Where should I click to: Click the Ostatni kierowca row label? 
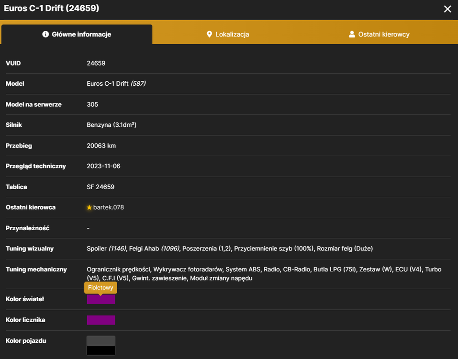pos(31,207)
